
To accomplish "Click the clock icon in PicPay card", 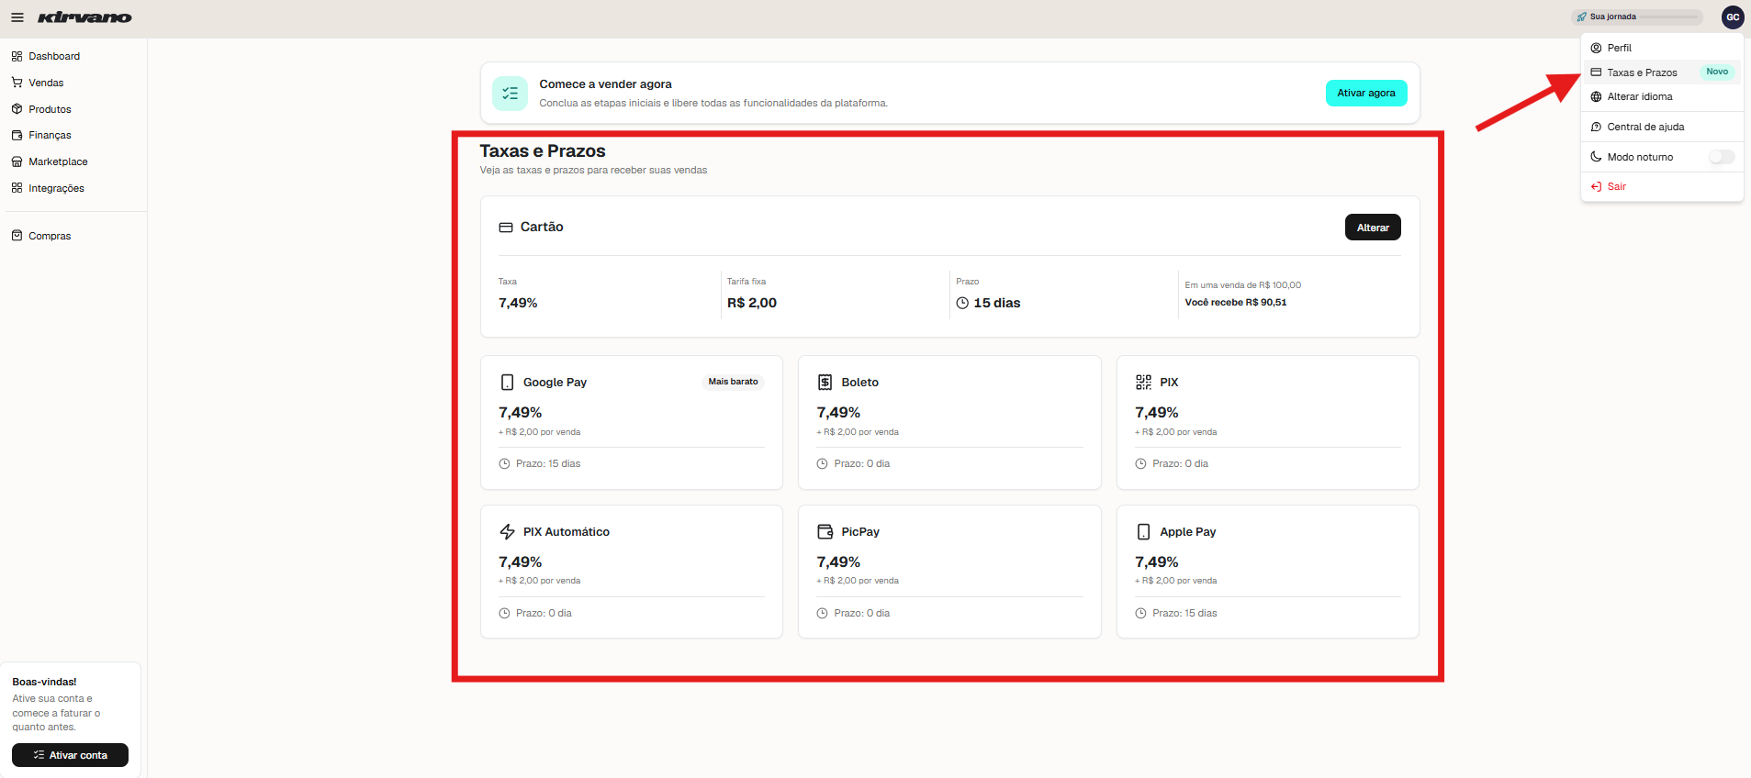I will coord(822,614).
